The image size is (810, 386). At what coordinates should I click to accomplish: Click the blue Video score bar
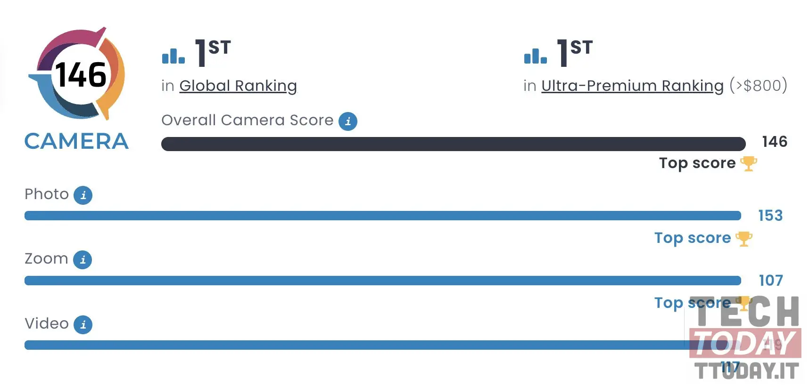pos(383,345)
